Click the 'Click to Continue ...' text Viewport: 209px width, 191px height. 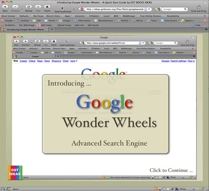[171, 170]
